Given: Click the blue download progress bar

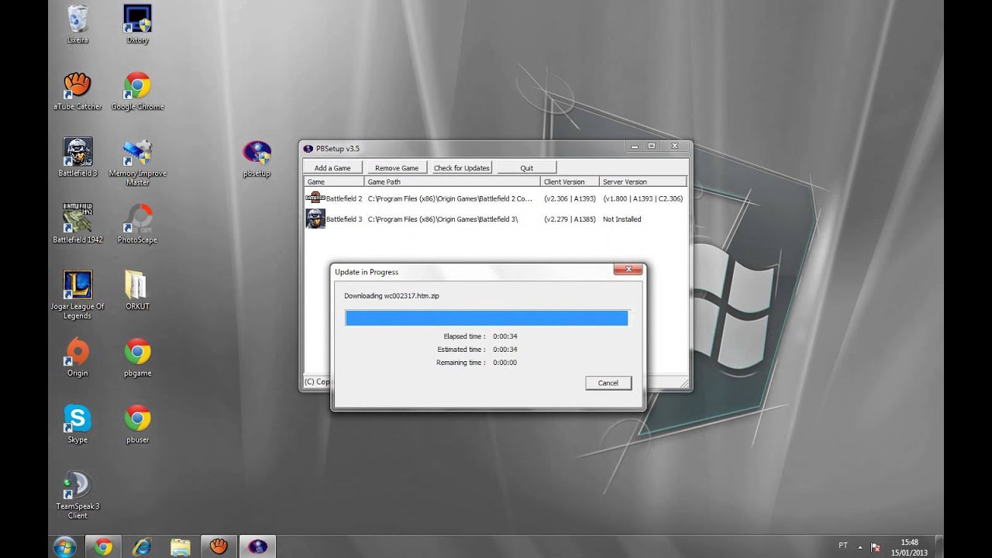Looking at the screenshot, I should click(x=487, y=318).
